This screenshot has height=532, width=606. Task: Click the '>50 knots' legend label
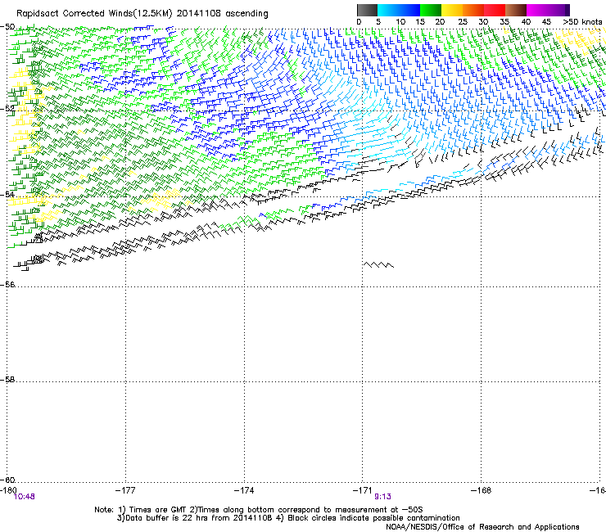point(582,22)
